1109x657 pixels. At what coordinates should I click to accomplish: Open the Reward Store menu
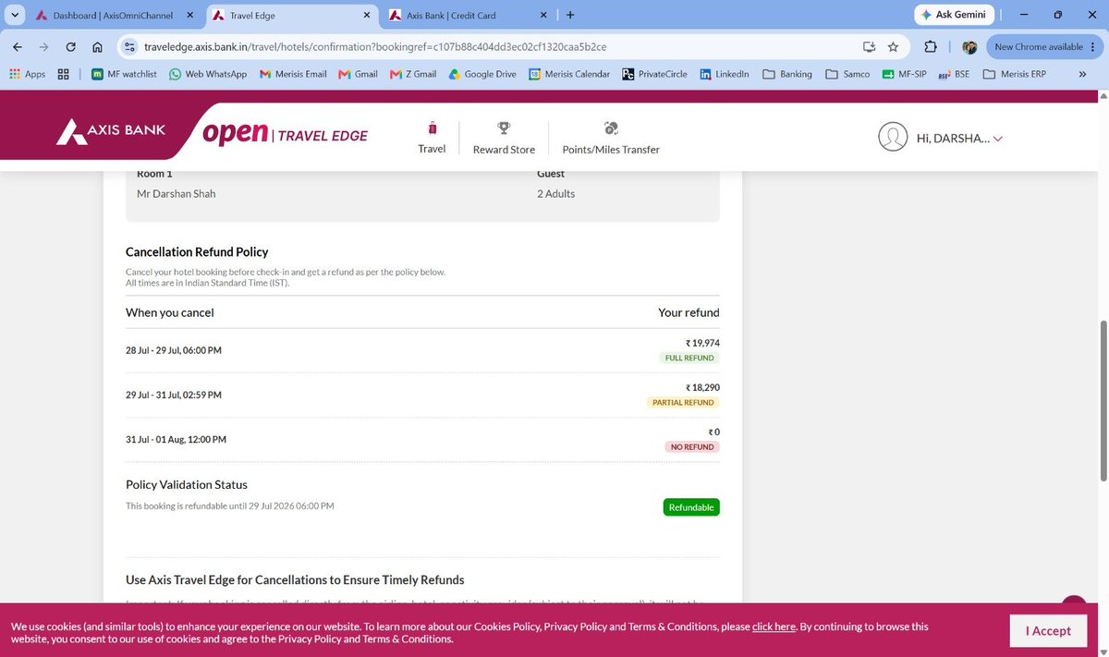click(504, 138)
